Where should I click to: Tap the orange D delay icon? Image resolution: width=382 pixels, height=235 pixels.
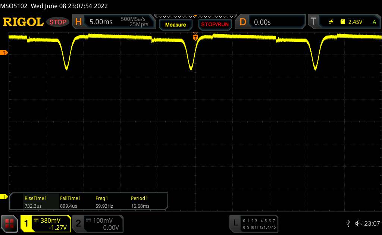(x=243, y=22)
